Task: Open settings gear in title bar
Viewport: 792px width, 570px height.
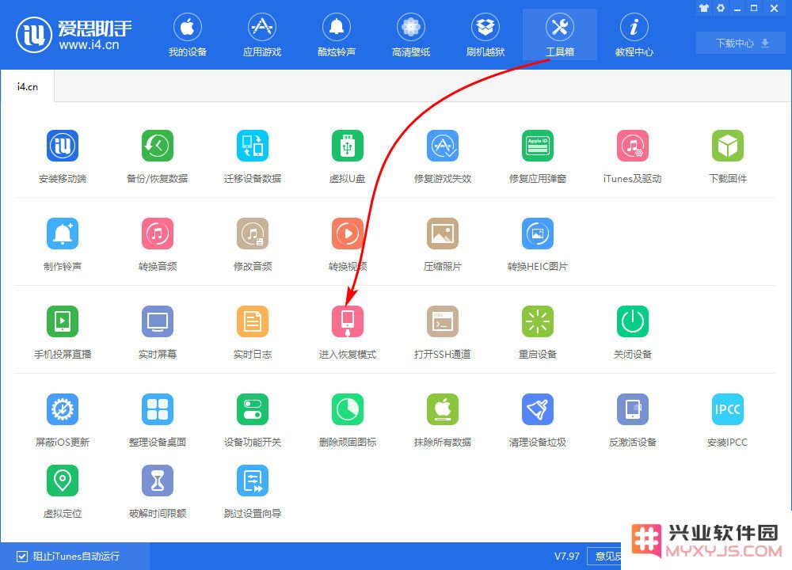Action: tap(721, 8)
